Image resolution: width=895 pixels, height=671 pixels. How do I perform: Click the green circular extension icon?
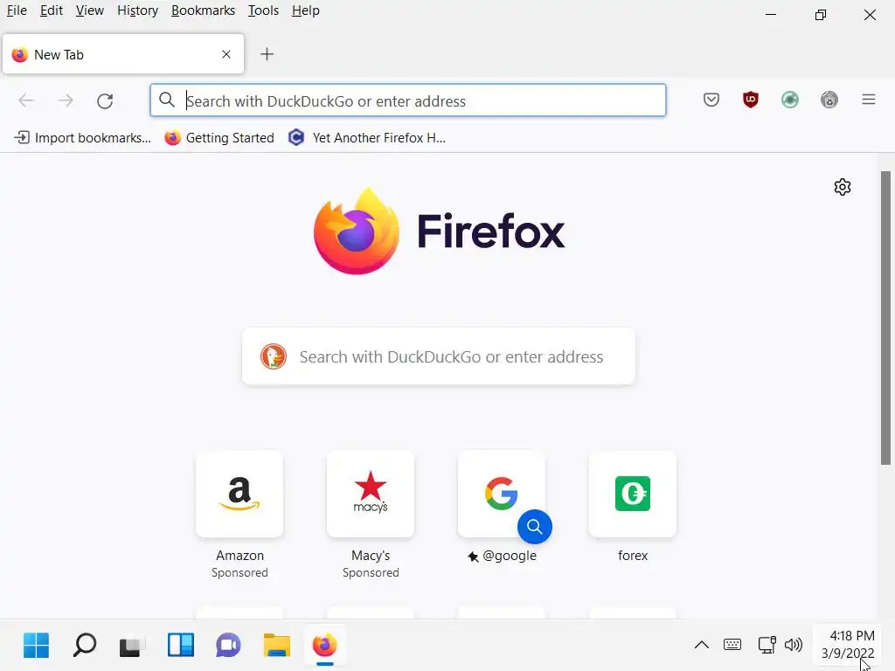tap(790, 100)
